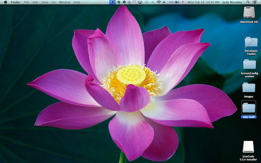Open Spotlight search magnifier
The image size is (261, 163).
click(248, 2)
